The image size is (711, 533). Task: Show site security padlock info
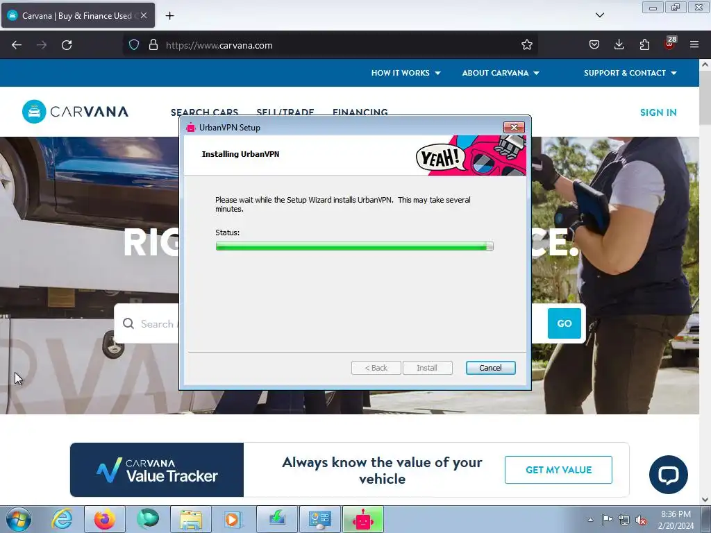(x=153, y=45)
